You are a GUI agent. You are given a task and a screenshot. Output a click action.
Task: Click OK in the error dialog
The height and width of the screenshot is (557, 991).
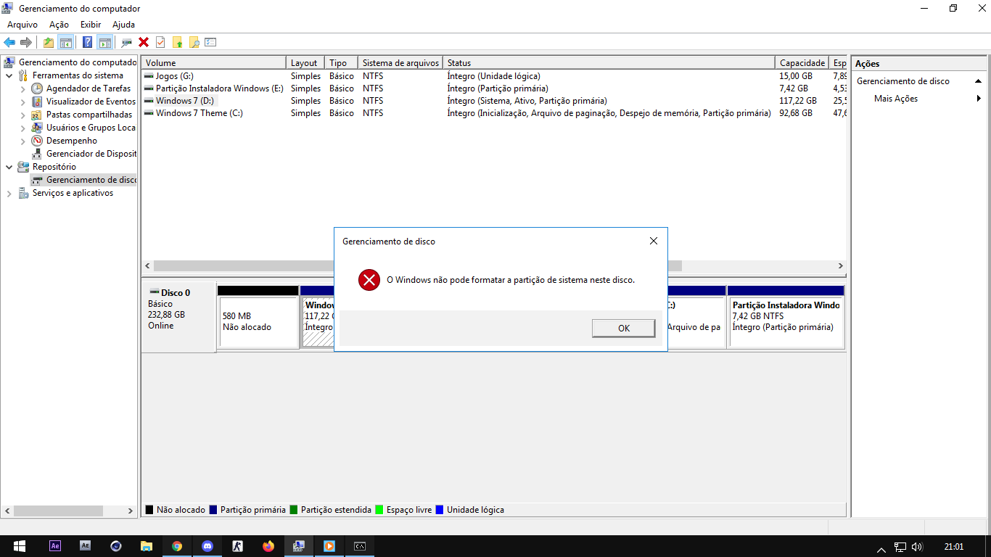pos(624,329)
